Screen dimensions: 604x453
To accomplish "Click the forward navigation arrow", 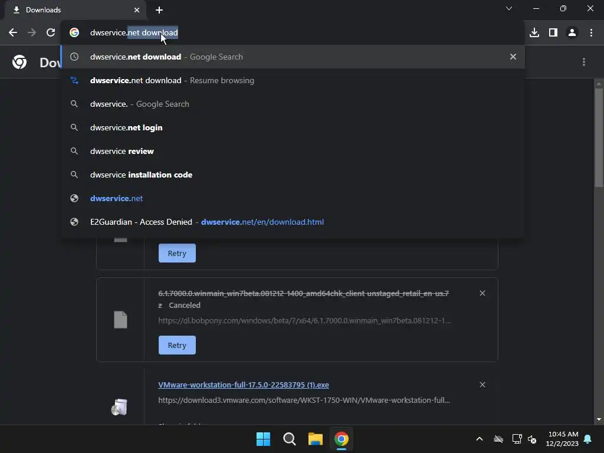I will pos(32,32).
